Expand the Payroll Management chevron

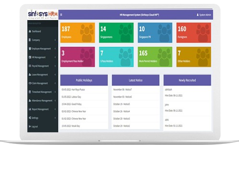pyautogui.click(x=55, y=66)
